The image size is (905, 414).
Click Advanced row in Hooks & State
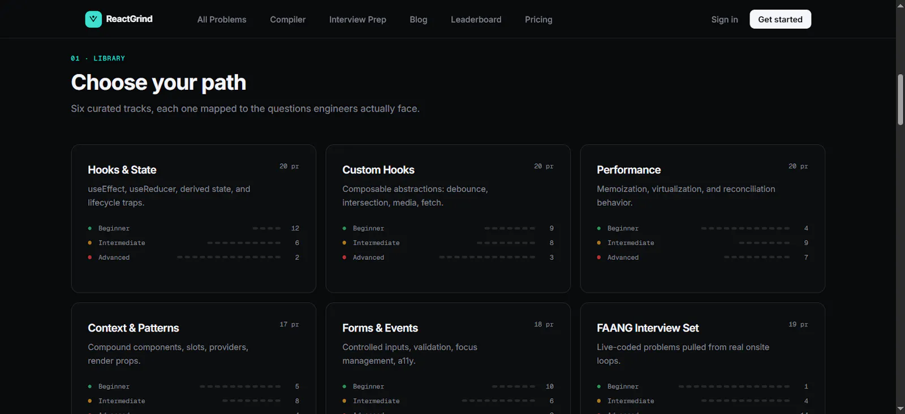[193, 258]
